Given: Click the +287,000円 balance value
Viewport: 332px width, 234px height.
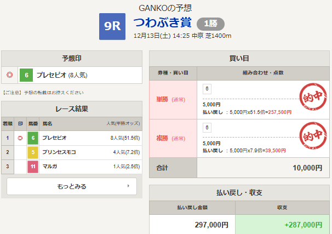Looking at the screenshot, I should pos(304,225).
